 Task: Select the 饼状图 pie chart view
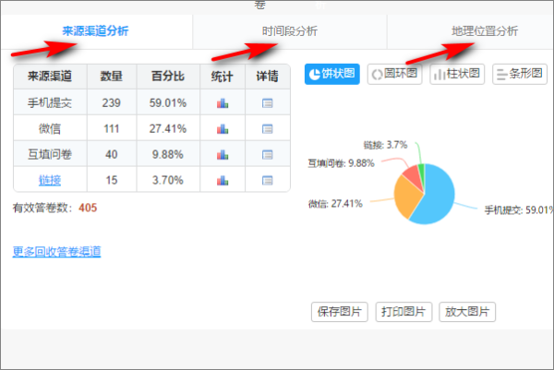tap(332, 74)
